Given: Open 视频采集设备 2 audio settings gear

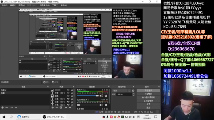Looking at the screenshot, I should 106,105.
